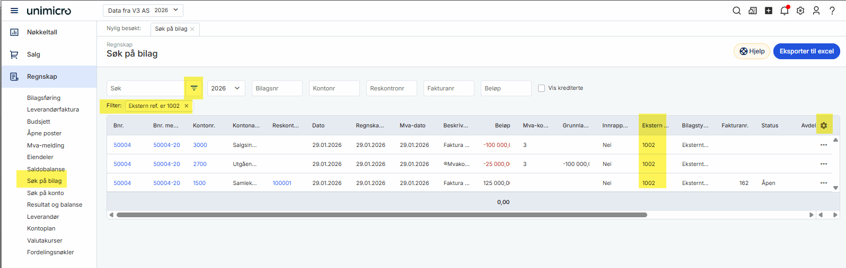
Task: Remove the Ekstern ref. er 1002 filter
Action: click(x=187, y=106)
